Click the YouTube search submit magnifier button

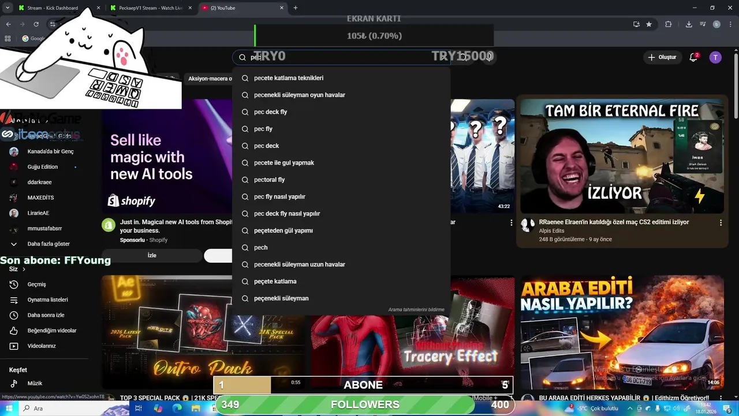pyautogui.click(x=464, y=57)
